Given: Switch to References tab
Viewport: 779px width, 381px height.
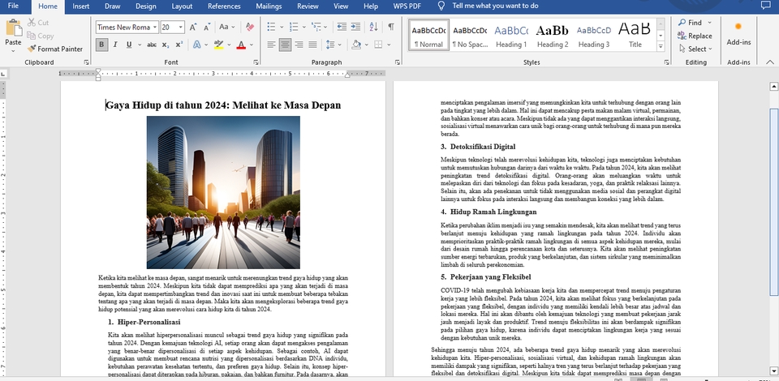Looking at the screenshot, I should [224, 6].
